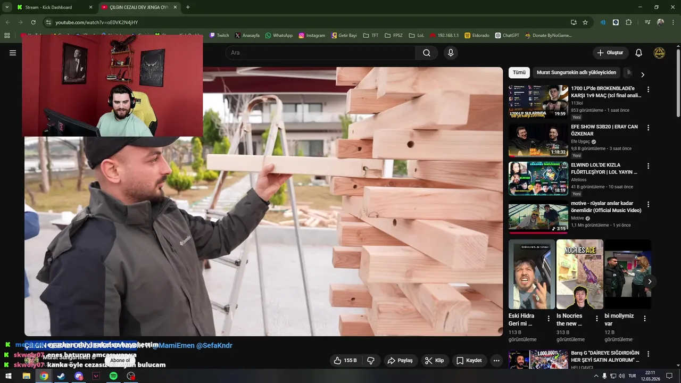
Task: Open the tab search dropdown arrow
Action: tap(7, 7)
